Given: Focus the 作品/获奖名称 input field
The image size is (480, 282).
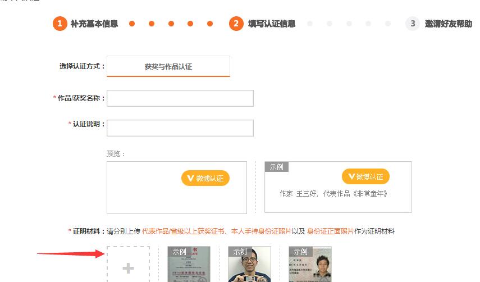Looking at the screenshot, I should point(180,98).
